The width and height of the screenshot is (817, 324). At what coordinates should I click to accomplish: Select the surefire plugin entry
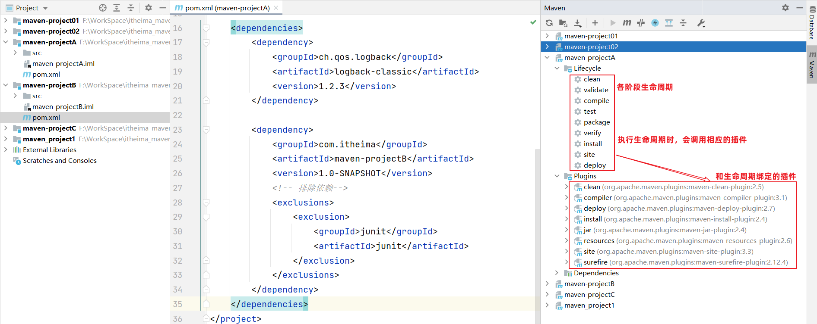[595, 262]
